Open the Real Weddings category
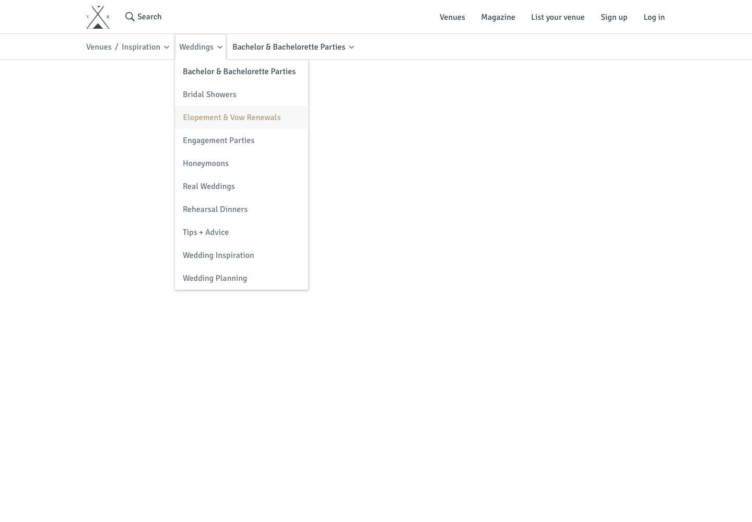Screen dimensions: 752x522 (x=241, y=186)
